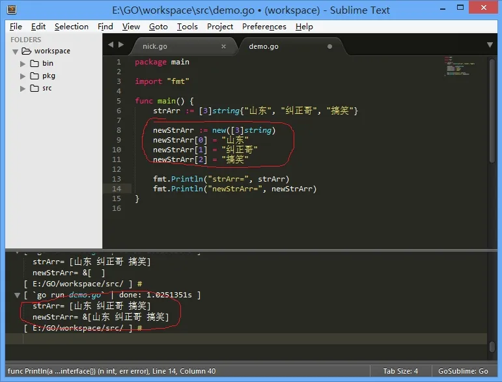Click the output panel scrollbar
This screenshot has width=502, height=382.
click(x=492, y=346)
